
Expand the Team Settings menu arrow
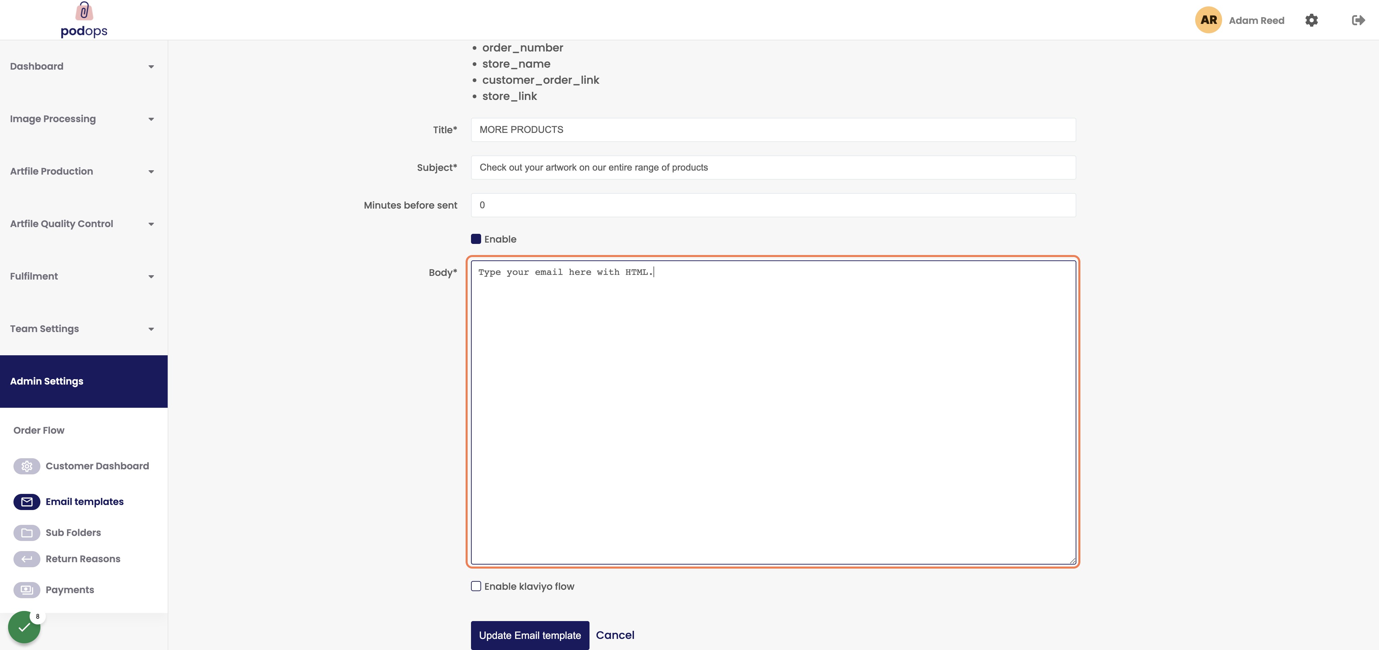(151, 329)
